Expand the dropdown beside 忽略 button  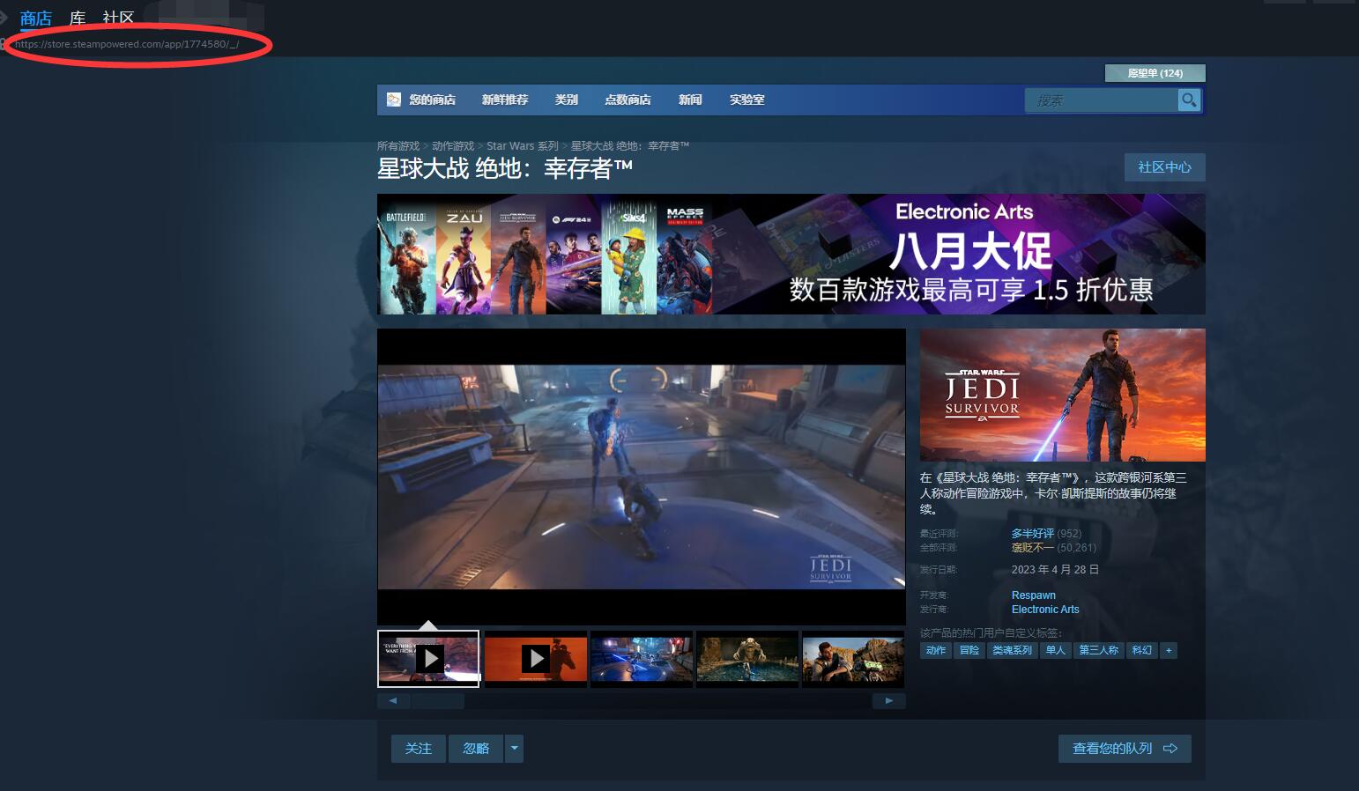(x=515, y=749)
